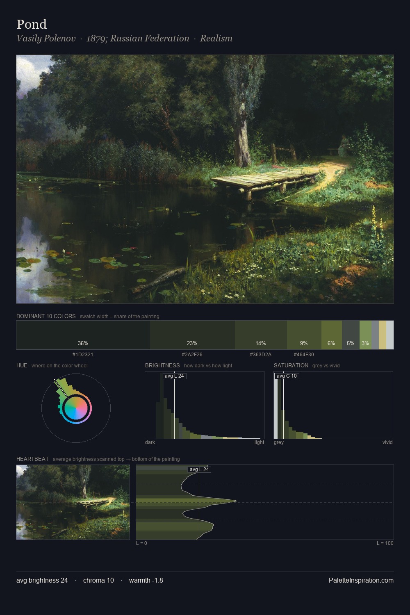Screen dimensions: 410x615
Task: Click "where on the color wheel" caption
Action: (59, 366)
